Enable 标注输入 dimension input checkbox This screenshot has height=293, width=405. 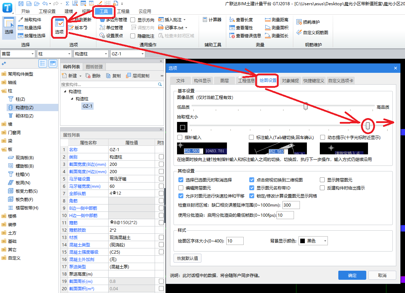(x=251, y=137)
